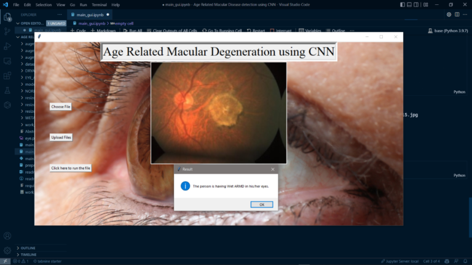Click the feedback icon in status bar
This screenshot has width=472, height=265.
[457, 261]
